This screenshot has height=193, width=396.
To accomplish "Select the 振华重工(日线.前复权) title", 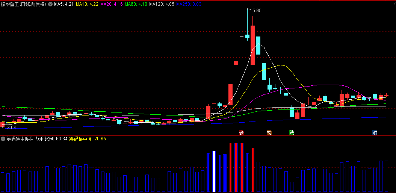I will (x=24, y=4).
